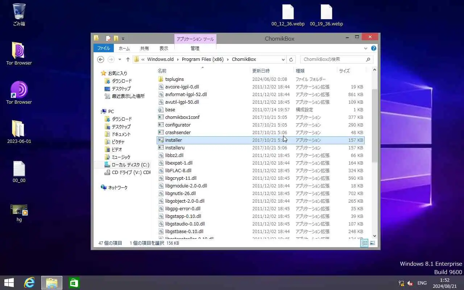The width and height of the screenshot is (464, 290).
Task: Launch Internet Explorer from the taskbar
Action: (29, 283)
